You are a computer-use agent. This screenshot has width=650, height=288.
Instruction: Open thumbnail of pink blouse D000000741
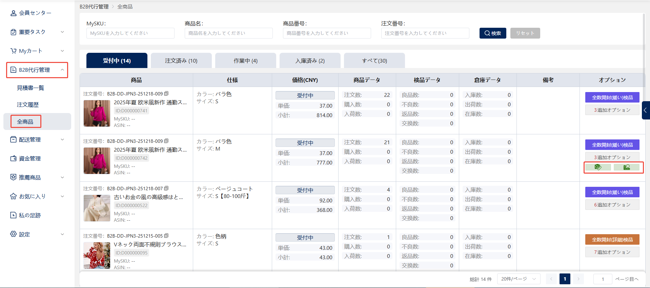97,113
